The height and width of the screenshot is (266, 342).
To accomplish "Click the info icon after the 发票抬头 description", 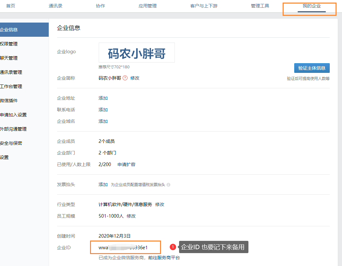I will 168,185.
